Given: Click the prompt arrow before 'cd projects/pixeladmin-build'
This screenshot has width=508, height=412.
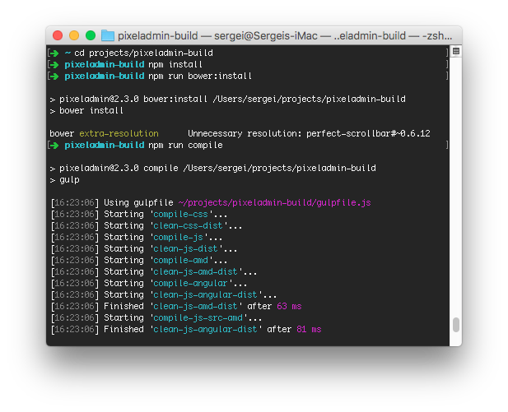Looking at the screenshot, I should 55,53.
